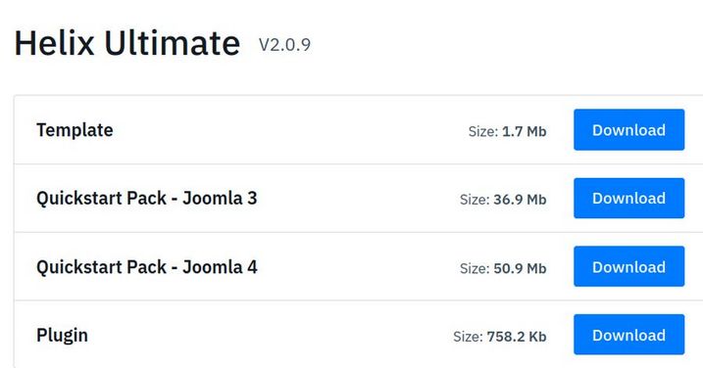Download Quickstart Pack for Joomla 4
Viewport: 703px width, 368px height.
629,266
